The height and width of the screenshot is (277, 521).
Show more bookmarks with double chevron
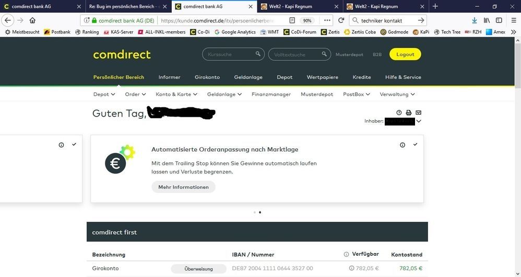pyautogui.click(x=513, y=32)
